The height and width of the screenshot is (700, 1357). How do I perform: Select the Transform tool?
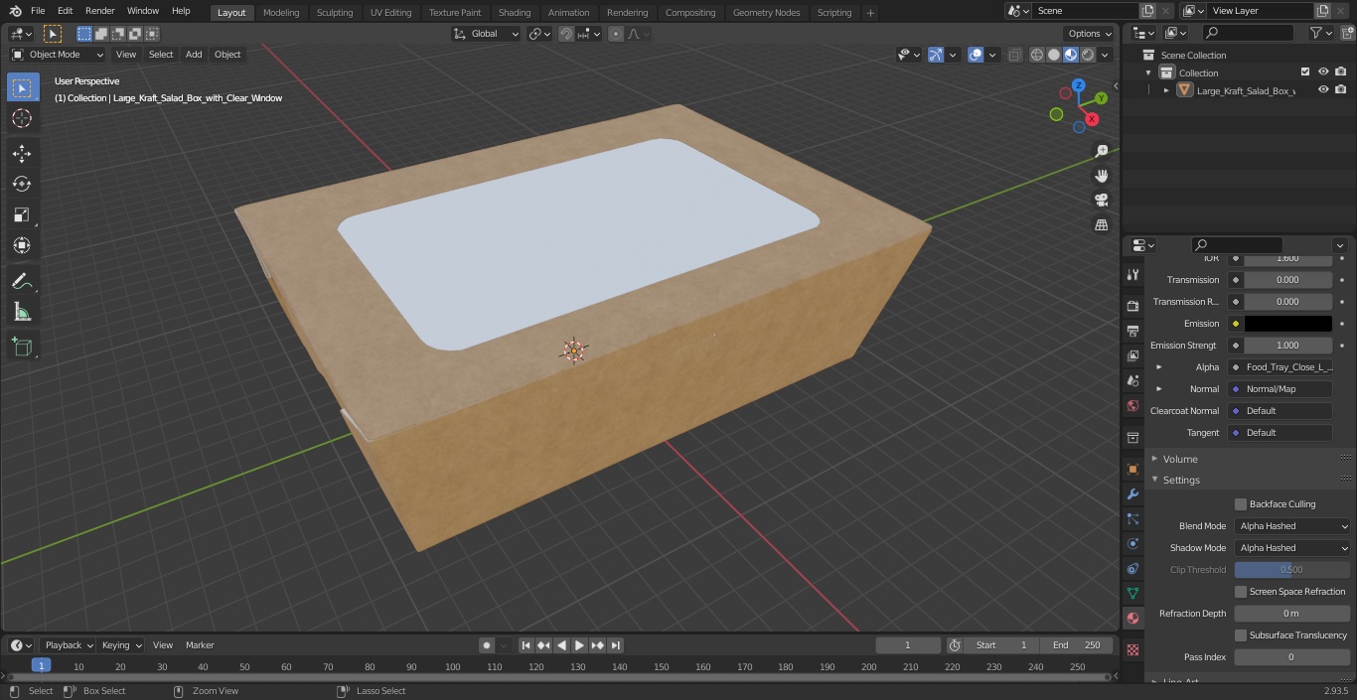22,245
